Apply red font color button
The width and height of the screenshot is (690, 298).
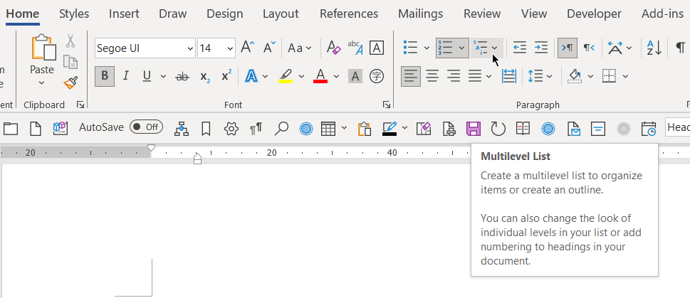click(x=320, y=77)
